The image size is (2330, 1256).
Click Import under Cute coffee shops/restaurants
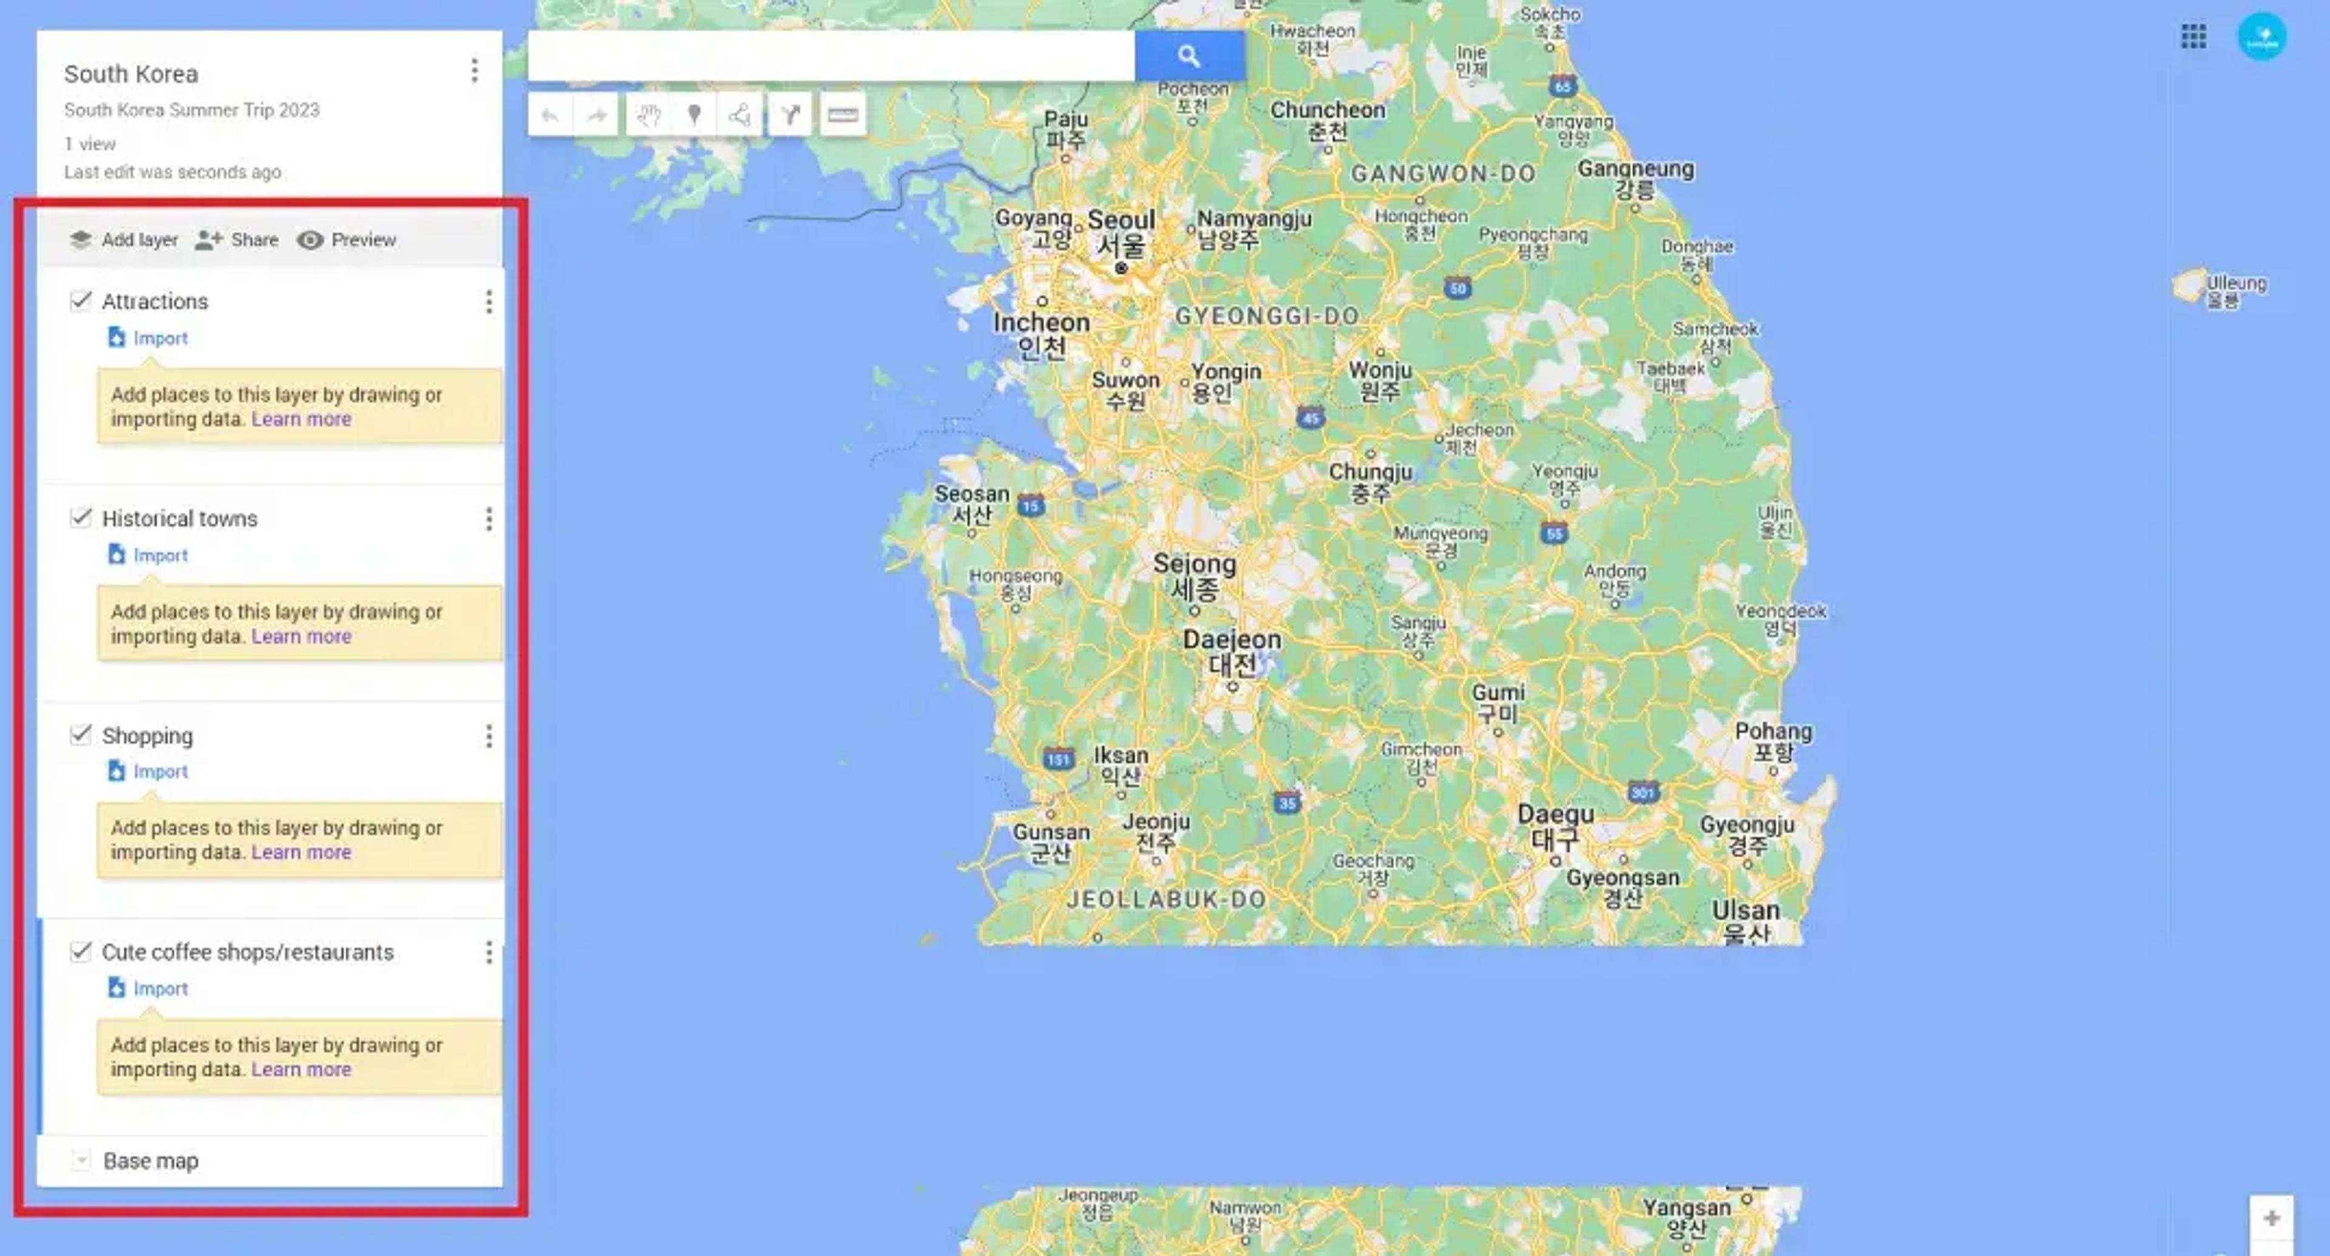tap(148, 988)
